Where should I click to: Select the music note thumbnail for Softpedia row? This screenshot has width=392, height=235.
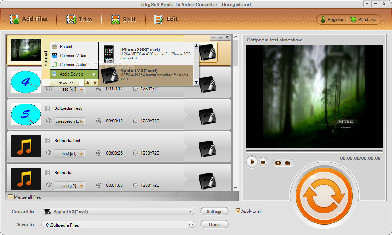click(26, 178)
